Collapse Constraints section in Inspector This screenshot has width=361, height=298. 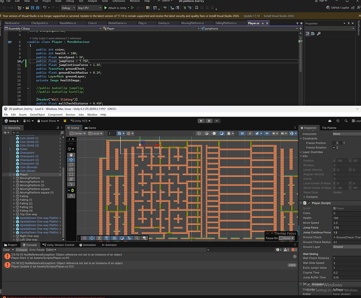click(301, 139)
